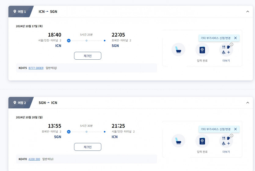Image resolution: width=255 pixels, height=171 pixels.
Task: Open the A330-300 aircraft info link
Action: tap(34, 159)
